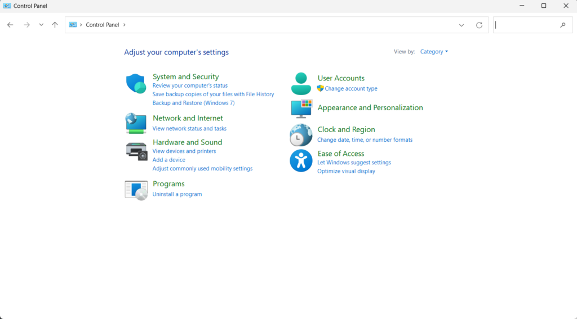This screenshot has height=319, width=577.
Task: Open the Appearance and Personalization monitor icon
Action: point(301,108)
